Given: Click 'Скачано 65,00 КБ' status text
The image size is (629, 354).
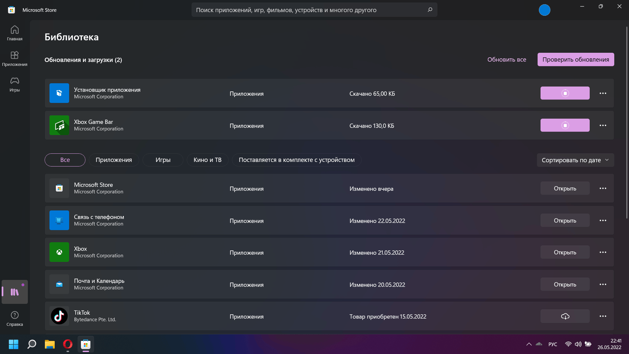Looking at the screenshot, I should pyautogui.click(x=372, y=93).
